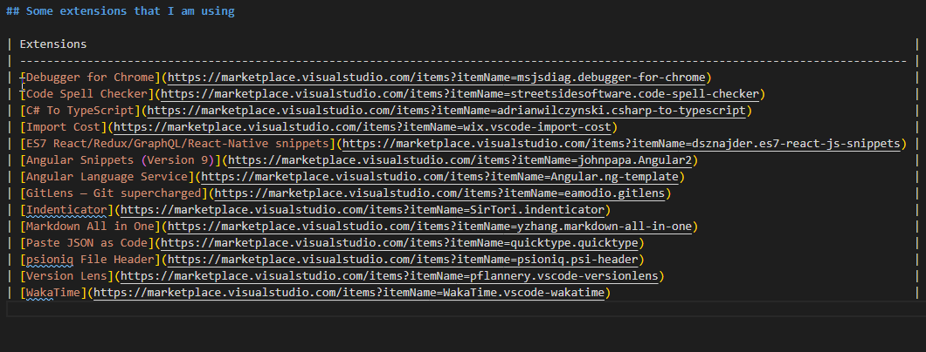Click the 'psioniq File Header' label

pos(90,260)
